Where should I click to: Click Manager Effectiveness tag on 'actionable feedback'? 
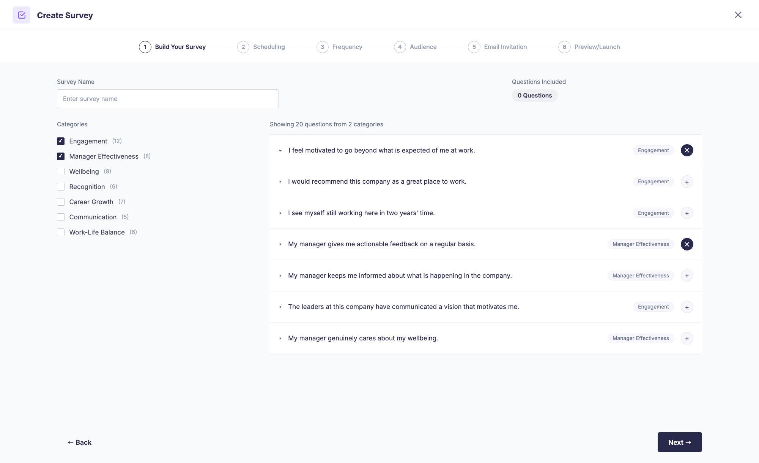click(641, 244)
